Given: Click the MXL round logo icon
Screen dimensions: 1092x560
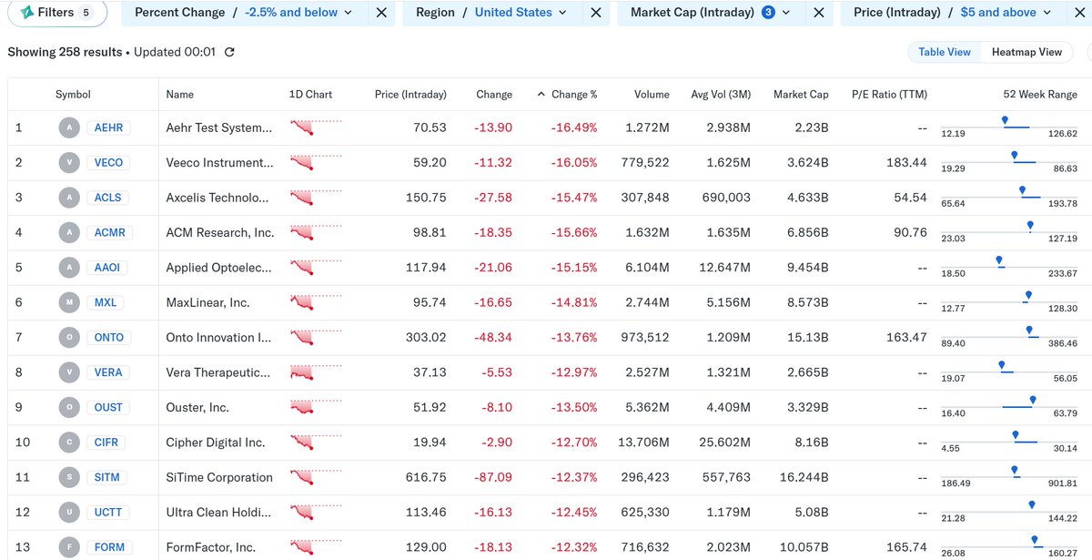Looking at the screenshot, I should [x=68, y=302].
